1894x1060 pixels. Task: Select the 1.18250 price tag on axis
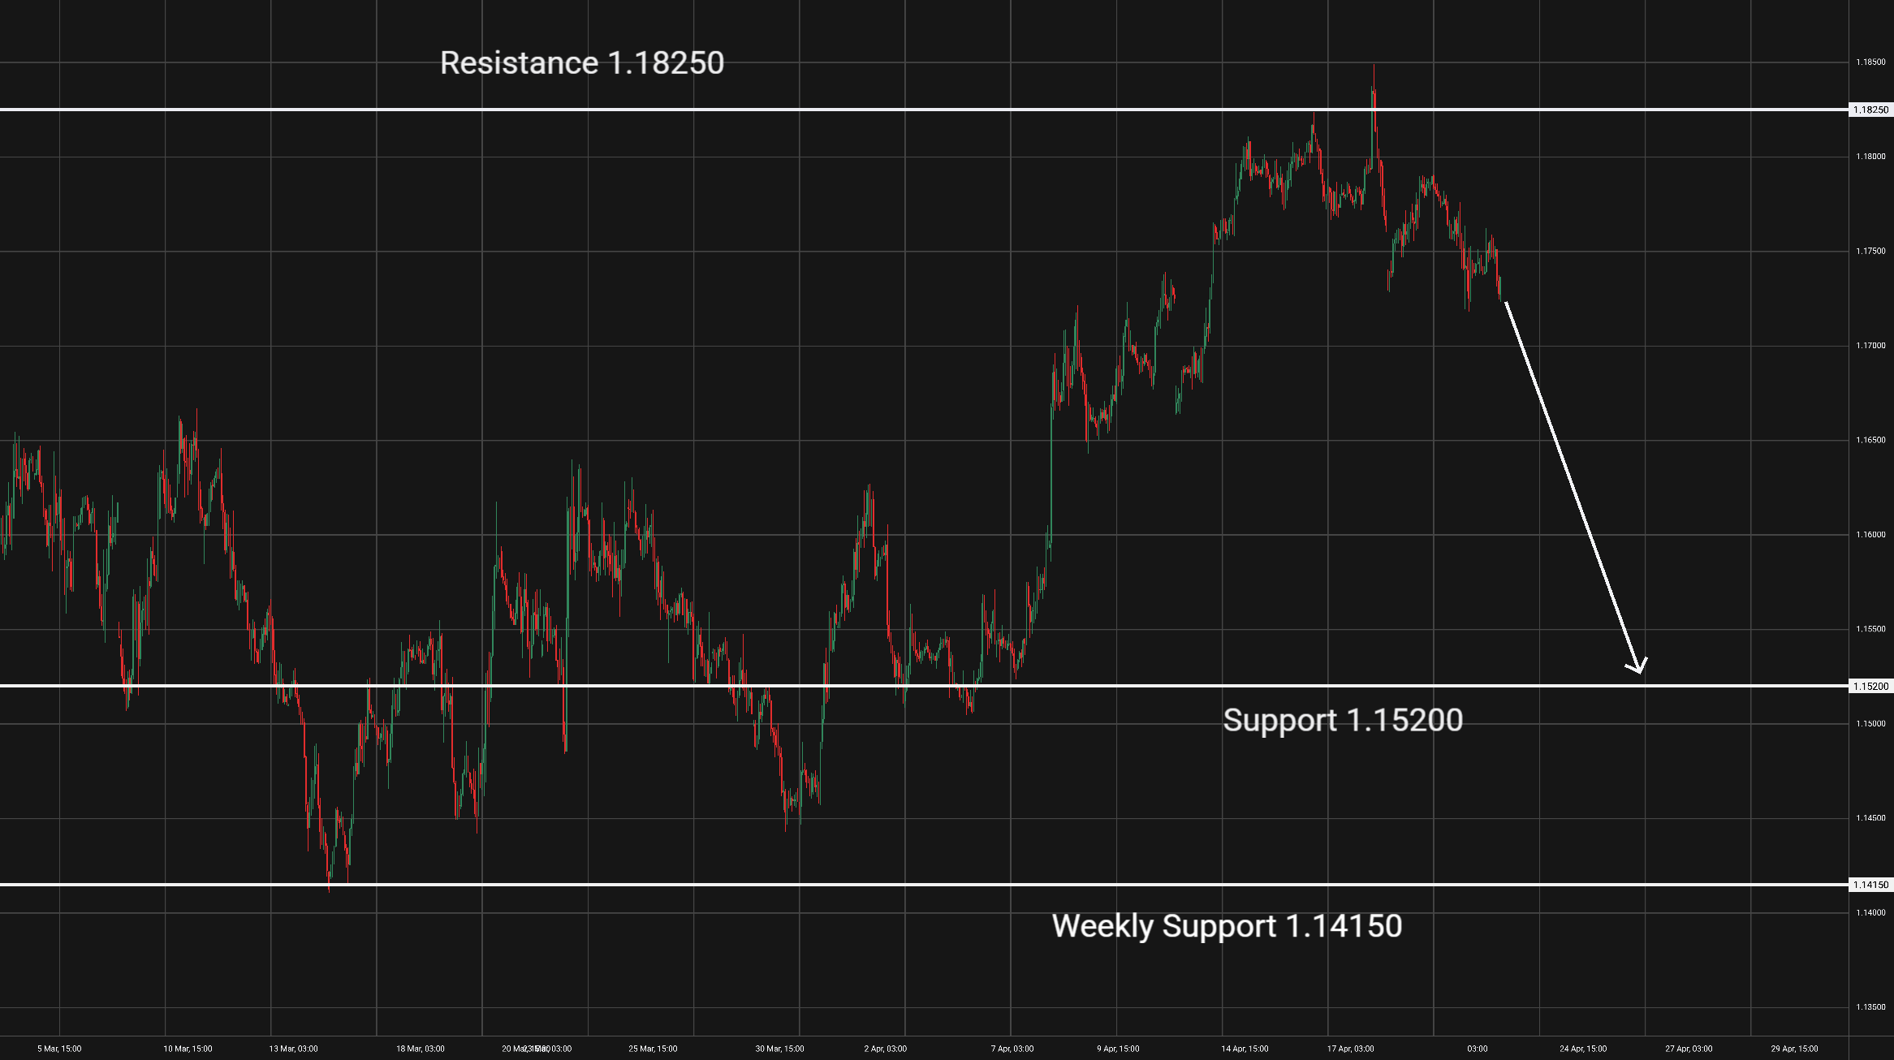(x=1870, y=110)
